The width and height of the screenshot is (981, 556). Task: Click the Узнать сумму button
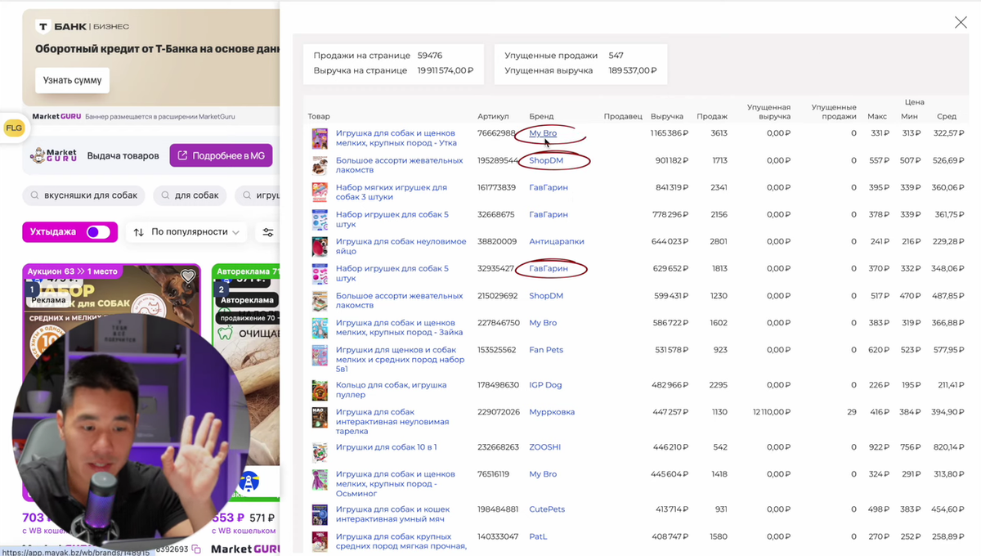[x=73, y=80]
